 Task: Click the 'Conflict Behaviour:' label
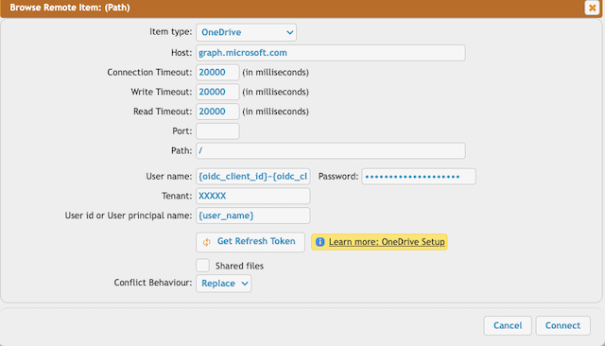click(x=153, y=283)
